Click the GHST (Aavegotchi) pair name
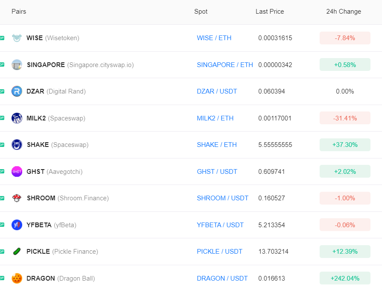This screenshot has height=290, width=382. pos(55,171)
